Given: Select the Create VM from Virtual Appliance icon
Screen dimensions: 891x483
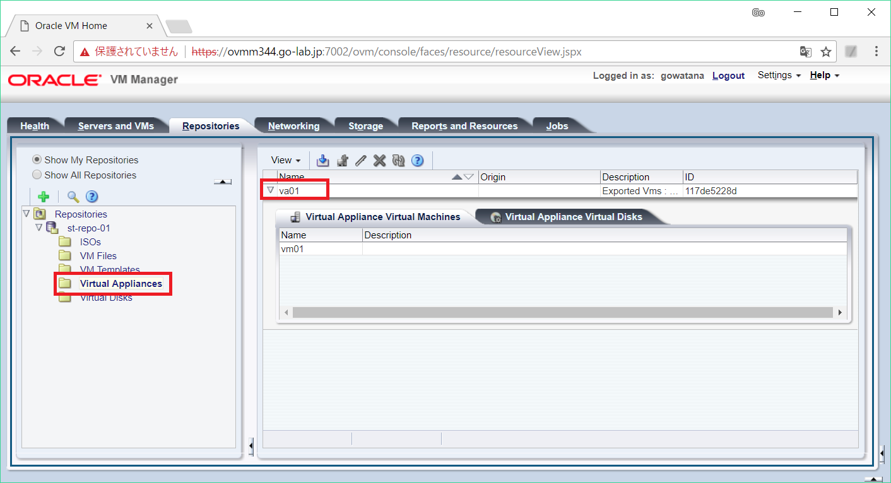Looking at the screenshot, I should [x=342, y=160].
